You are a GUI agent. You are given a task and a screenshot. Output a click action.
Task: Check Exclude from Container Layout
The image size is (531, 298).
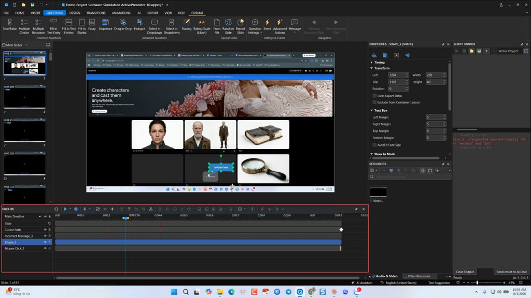(374, 102)
